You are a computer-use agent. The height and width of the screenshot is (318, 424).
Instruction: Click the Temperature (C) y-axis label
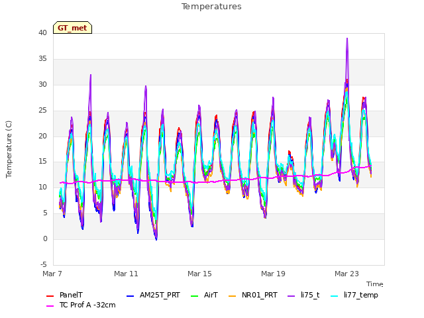point(9,149)
